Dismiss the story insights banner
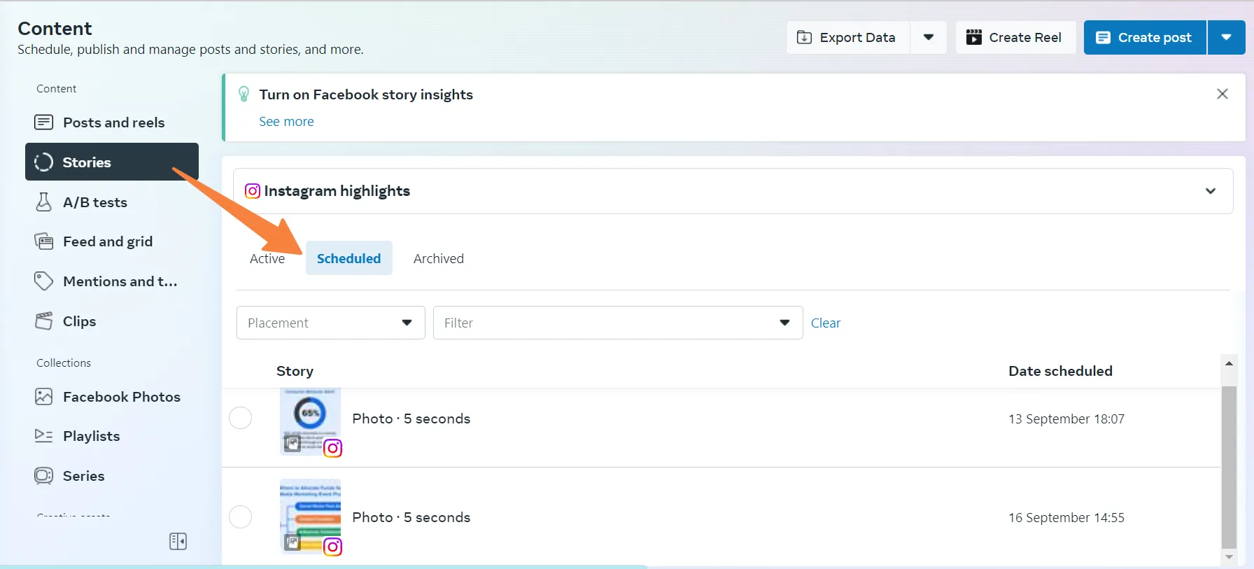Image resolution: width=1254 pixels, height=569 pixels. [1223, 94]
